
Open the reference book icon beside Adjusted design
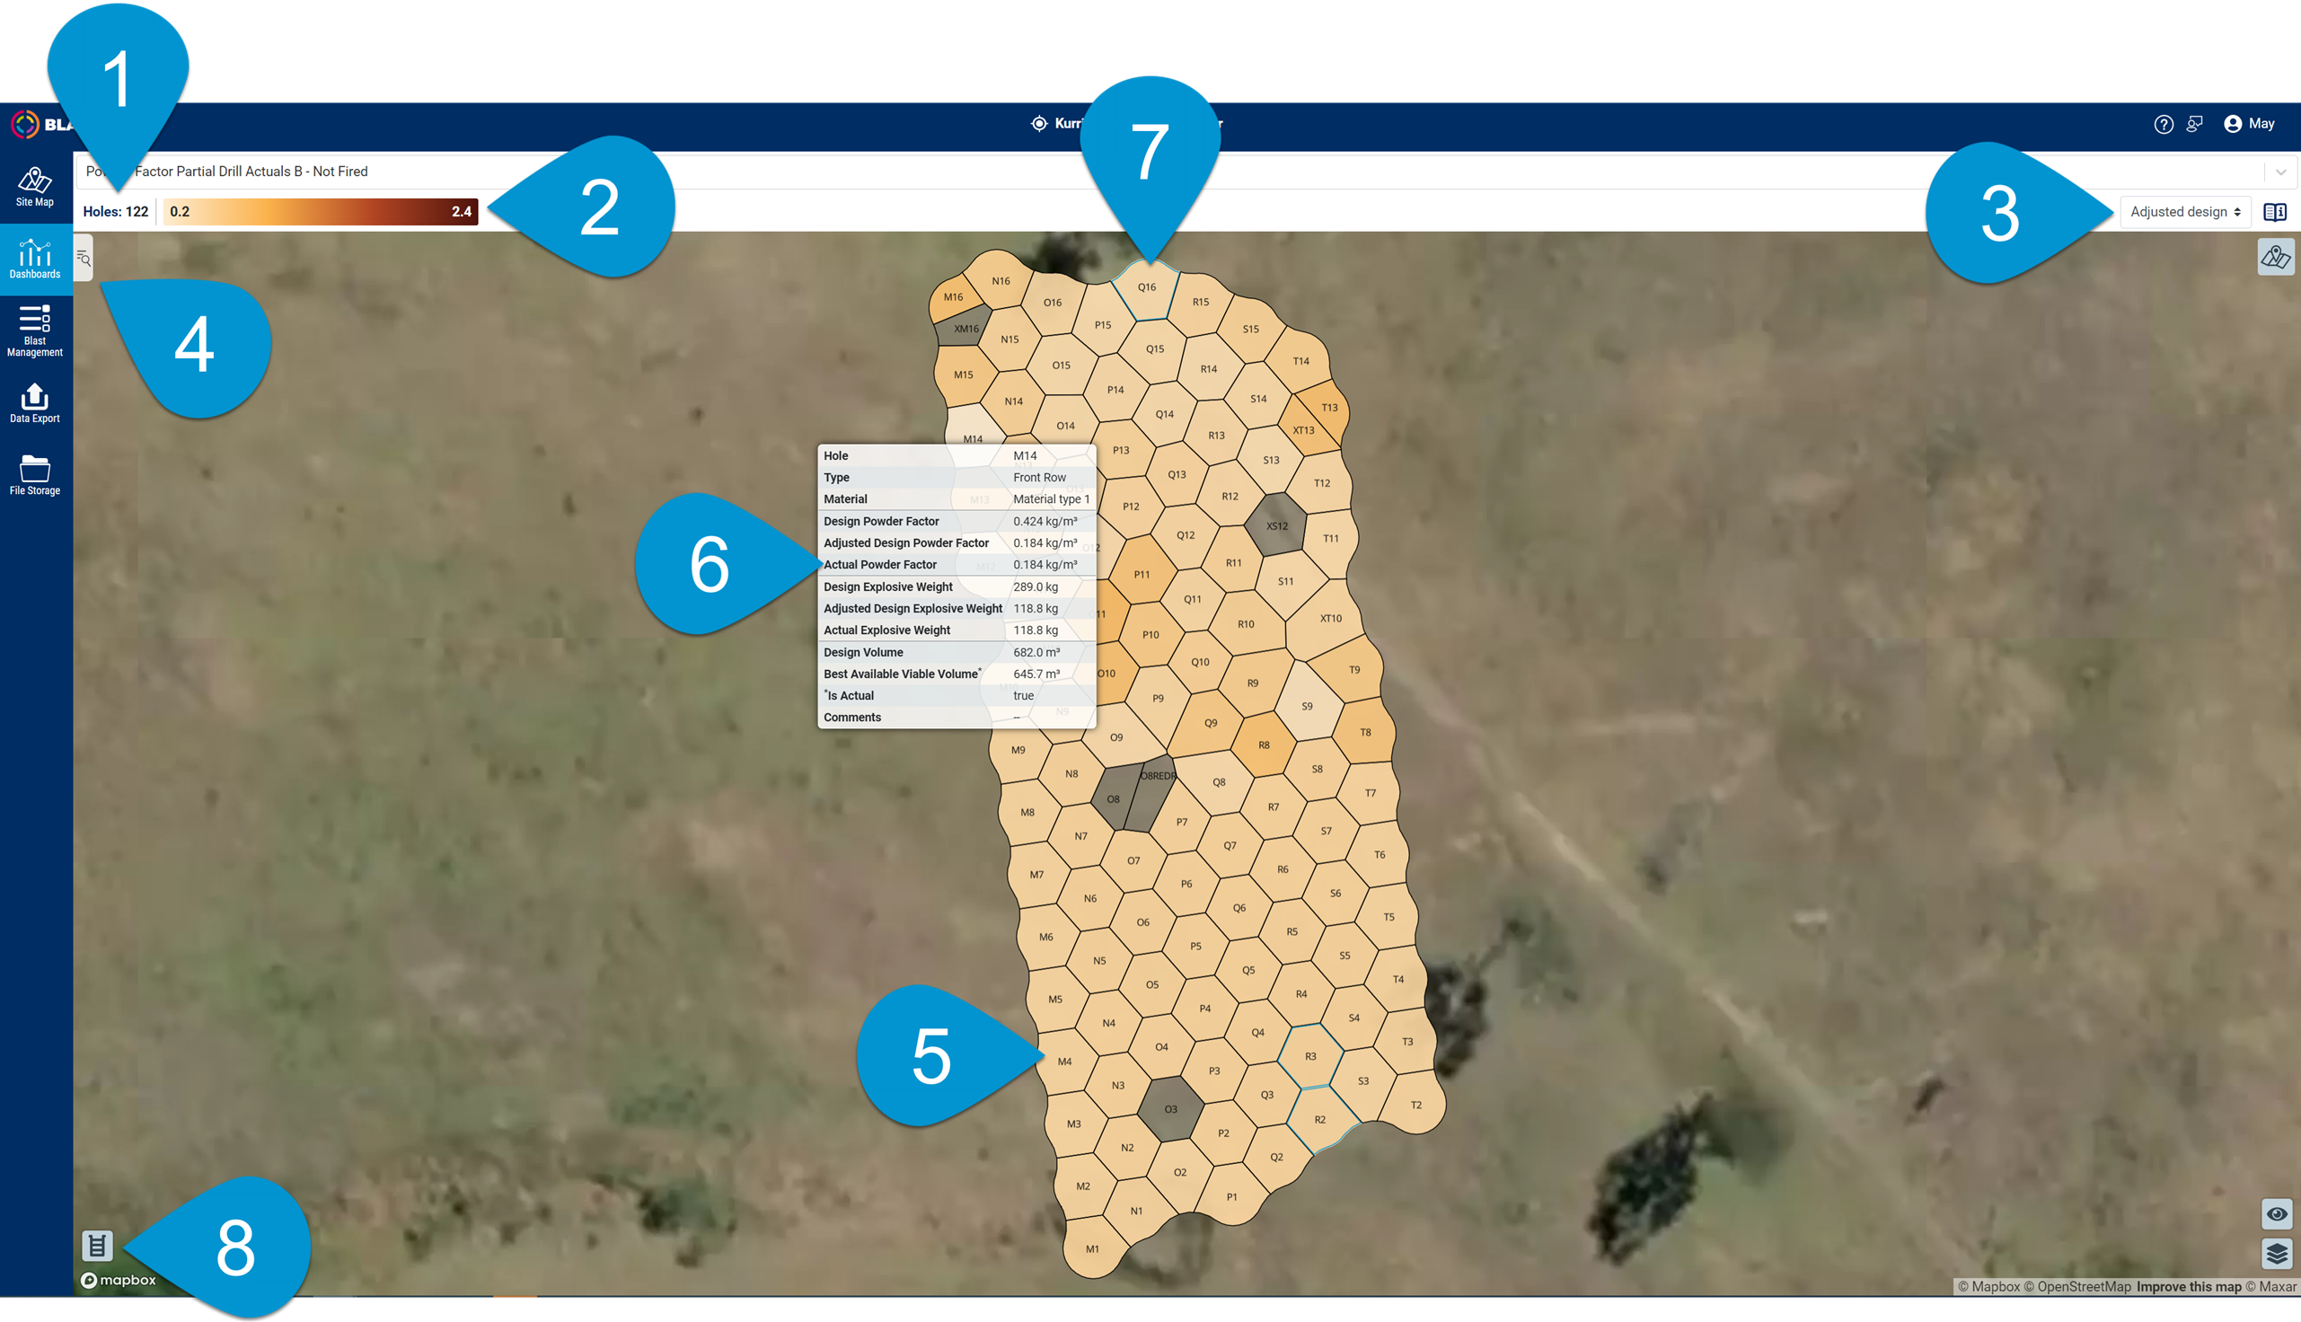tap(2275, 213)
